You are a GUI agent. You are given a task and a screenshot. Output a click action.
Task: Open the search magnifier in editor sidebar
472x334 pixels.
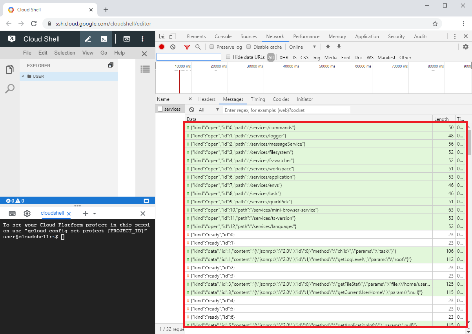click(x=9, y=89)
